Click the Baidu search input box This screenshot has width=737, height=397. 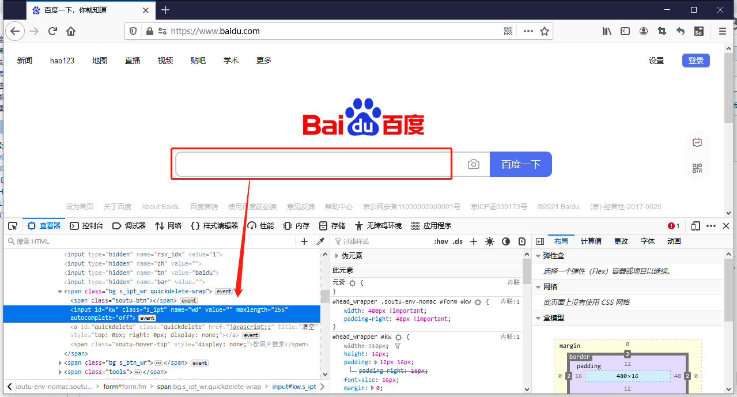click(x=314, y=164)
